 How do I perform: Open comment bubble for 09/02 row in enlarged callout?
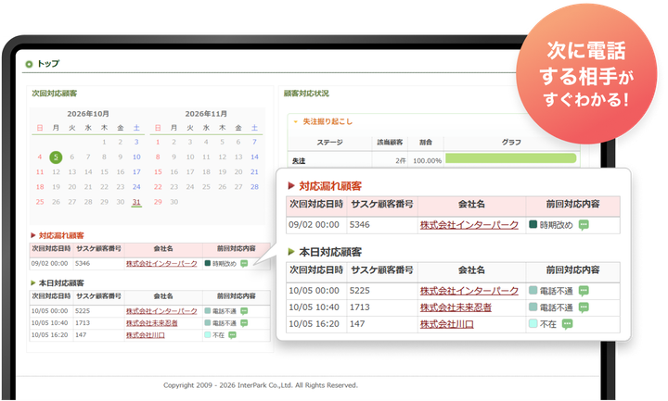tap(584, 224)
